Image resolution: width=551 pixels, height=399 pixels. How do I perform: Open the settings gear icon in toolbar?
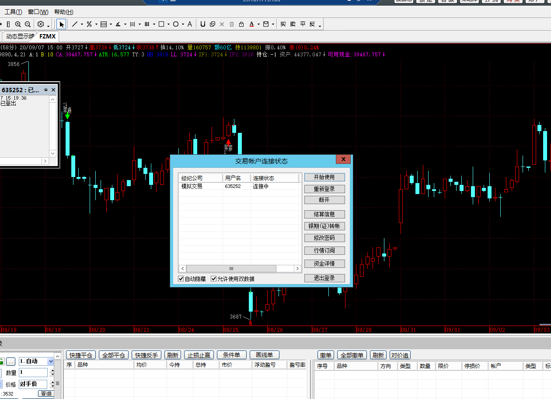(x=41, y=24)
